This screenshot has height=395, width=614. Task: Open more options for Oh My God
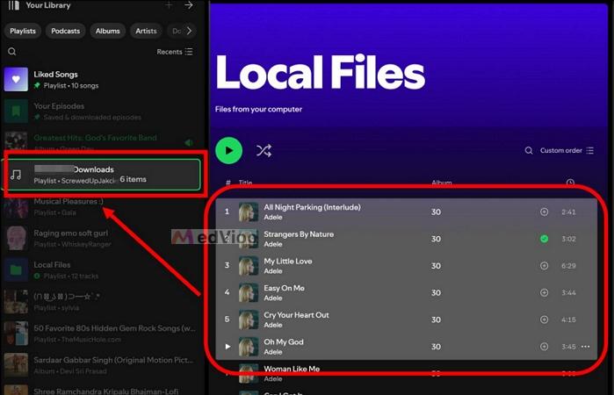585,347
